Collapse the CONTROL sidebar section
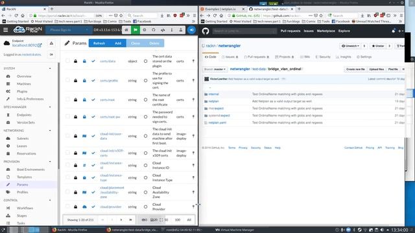 50,200
